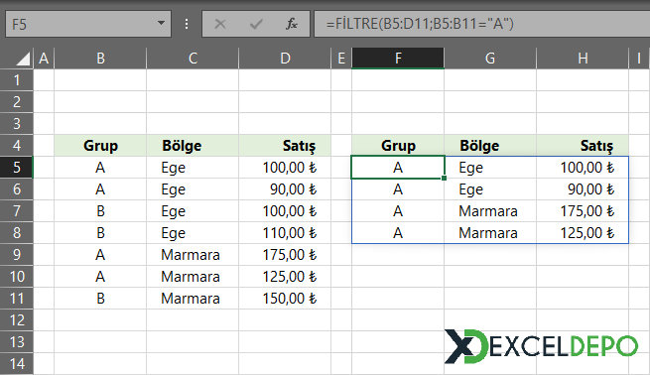Screen dimensions: 650x375
Task: Select column B header
Action: click(100, 58)
